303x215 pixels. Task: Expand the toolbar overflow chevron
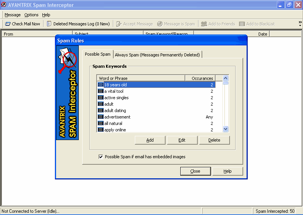(300, 24)
